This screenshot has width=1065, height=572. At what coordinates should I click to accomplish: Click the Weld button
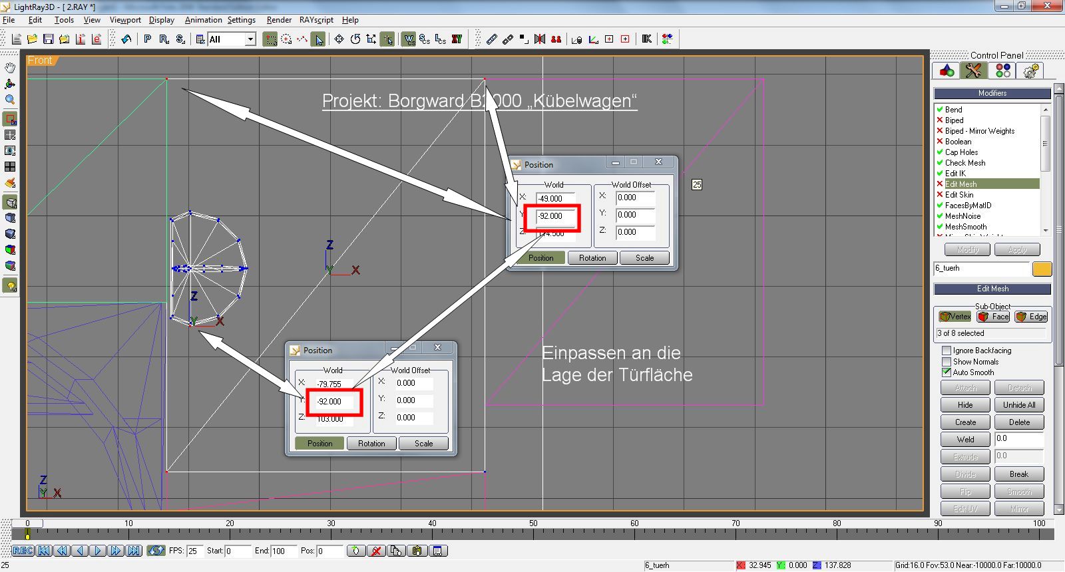[965, 440]
